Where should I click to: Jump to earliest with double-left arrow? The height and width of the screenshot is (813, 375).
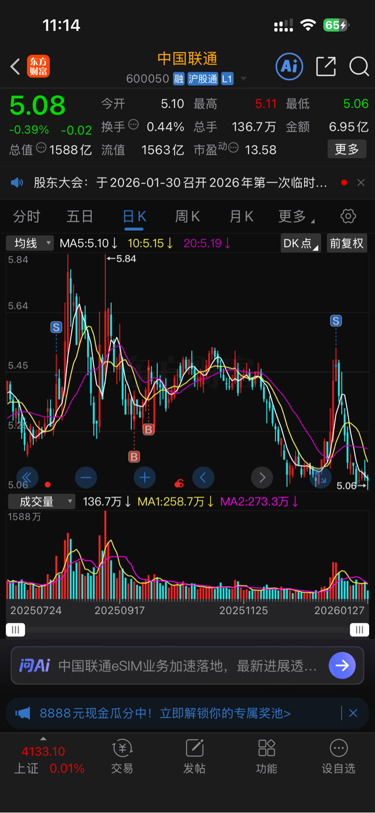coord(27,478)
